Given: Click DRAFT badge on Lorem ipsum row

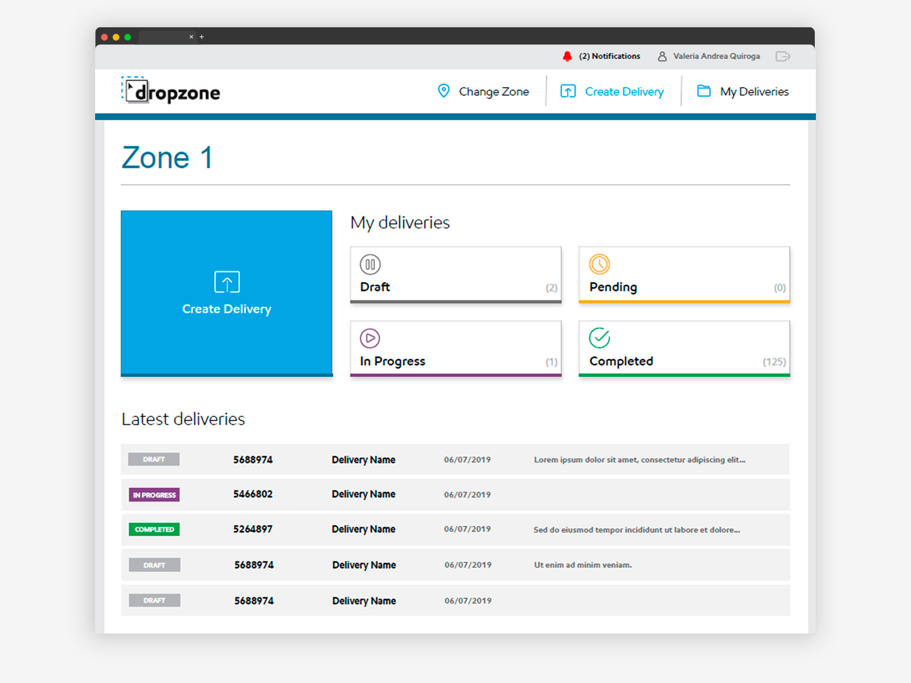Looking at the screenshot, I should point(154,459).
